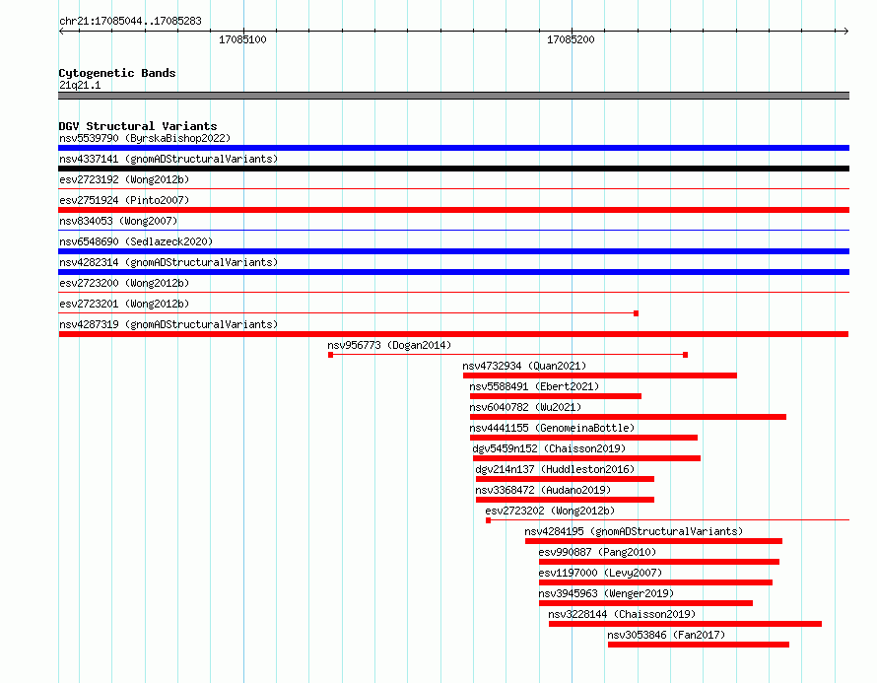This screenshot has height=683, width=877.
Task: Select the red bar under esv2751924 (Pinto2007)
Action: 453,210
